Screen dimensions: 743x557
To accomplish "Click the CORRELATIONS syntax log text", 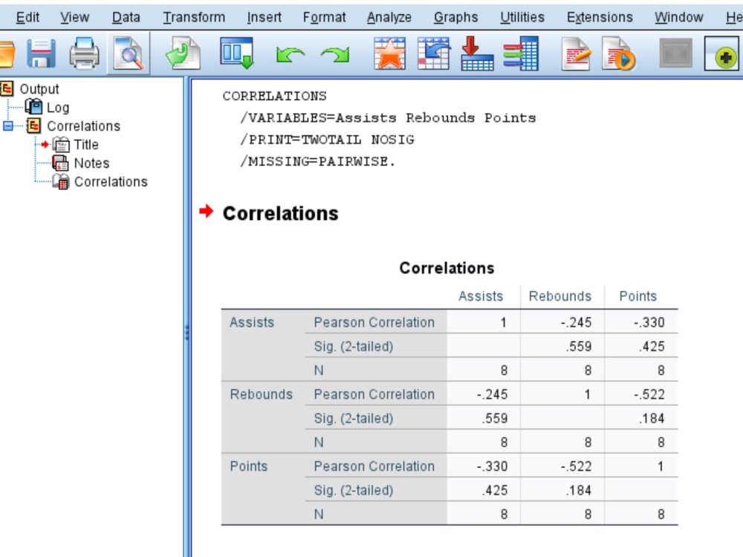I will point(274,96).
